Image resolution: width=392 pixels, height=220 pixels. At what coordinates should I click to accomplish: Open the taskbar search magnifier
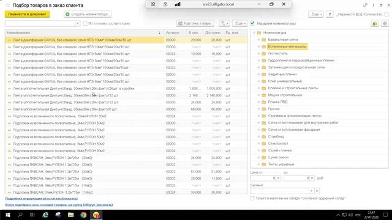coord(20,215)
